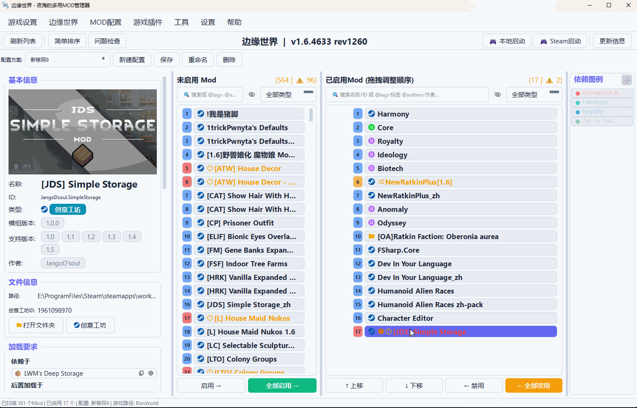This screenshot has height=408, width=637.
Task: Click the folder icon beside [OA]Ratkin Faction
Action: point(371,236)
